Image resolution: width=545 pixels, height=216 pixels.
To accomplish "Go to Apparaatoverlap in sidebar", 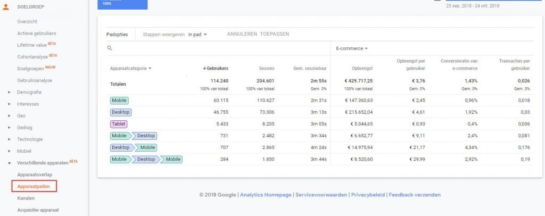I will [x=35, y=175].
